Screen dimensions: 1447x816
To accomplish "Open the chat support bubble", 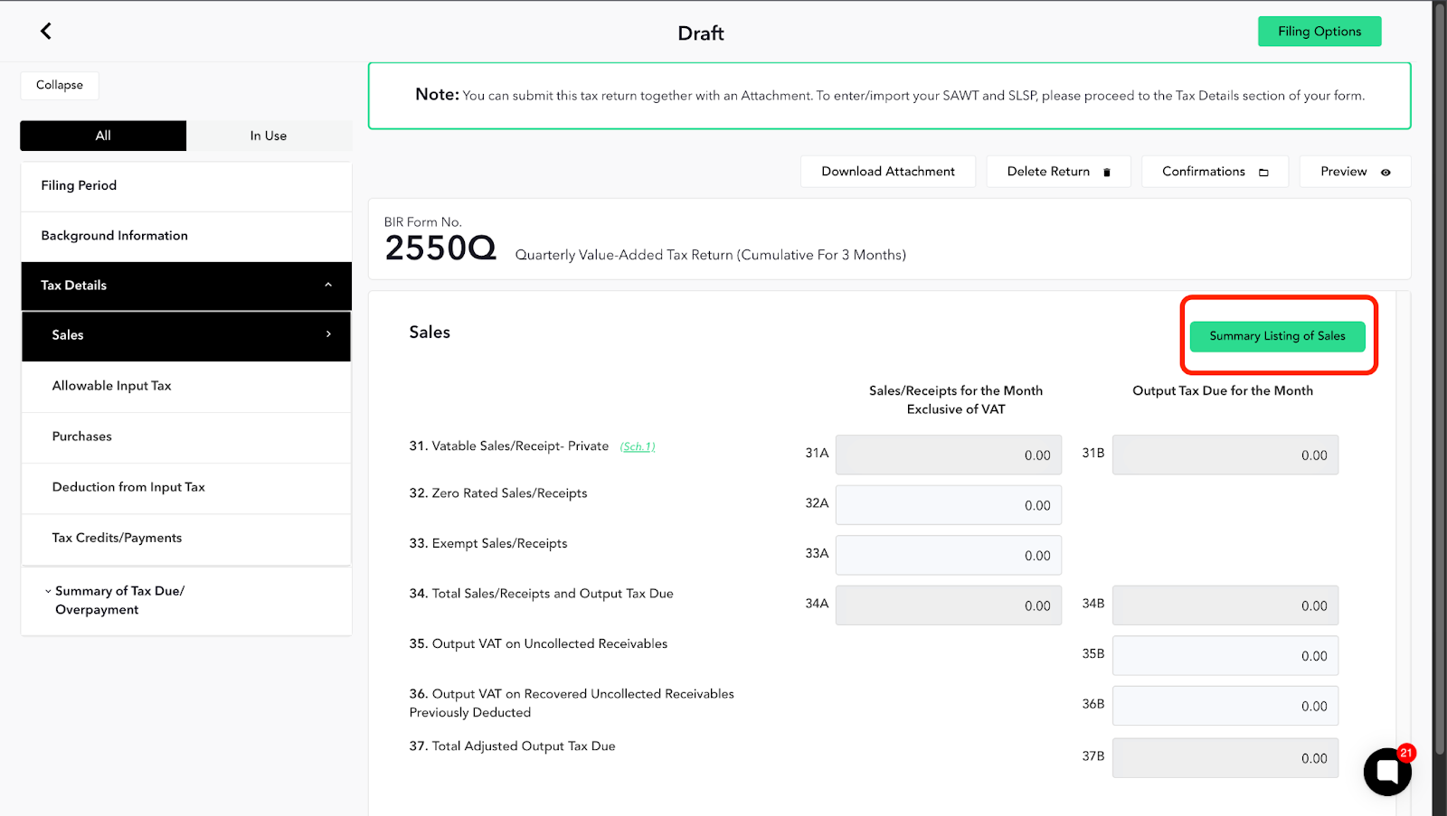I will pyautogui.click(x=1387, y=772).
